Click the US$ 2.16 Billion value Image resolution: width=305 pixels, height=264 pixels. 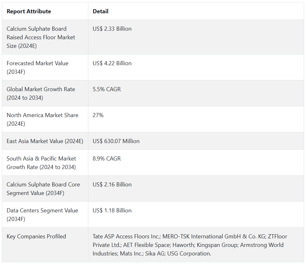tap(112, 185)
